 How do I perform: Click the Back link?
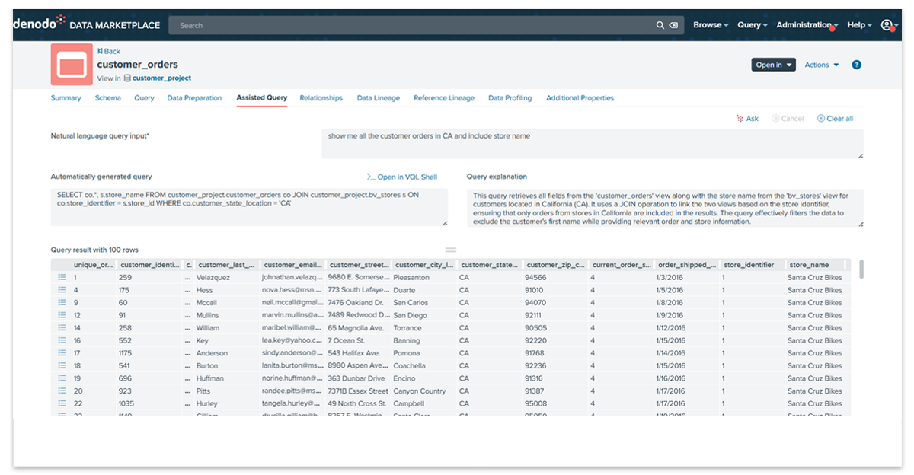(109, 51)
